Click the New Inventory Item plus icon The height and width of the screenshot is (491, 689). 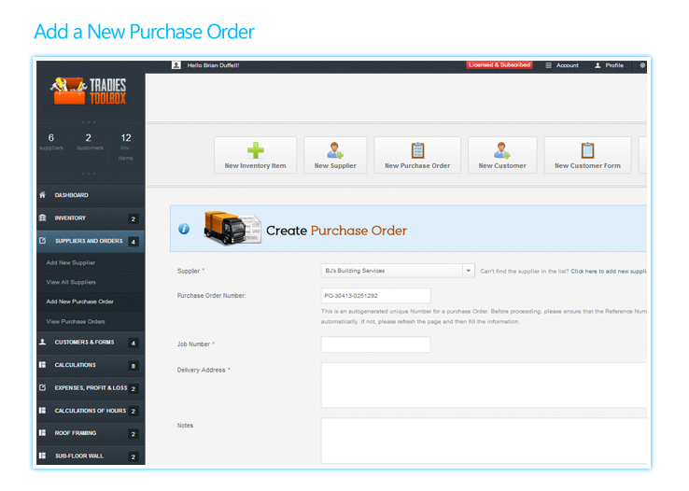[x=255, y=150]
